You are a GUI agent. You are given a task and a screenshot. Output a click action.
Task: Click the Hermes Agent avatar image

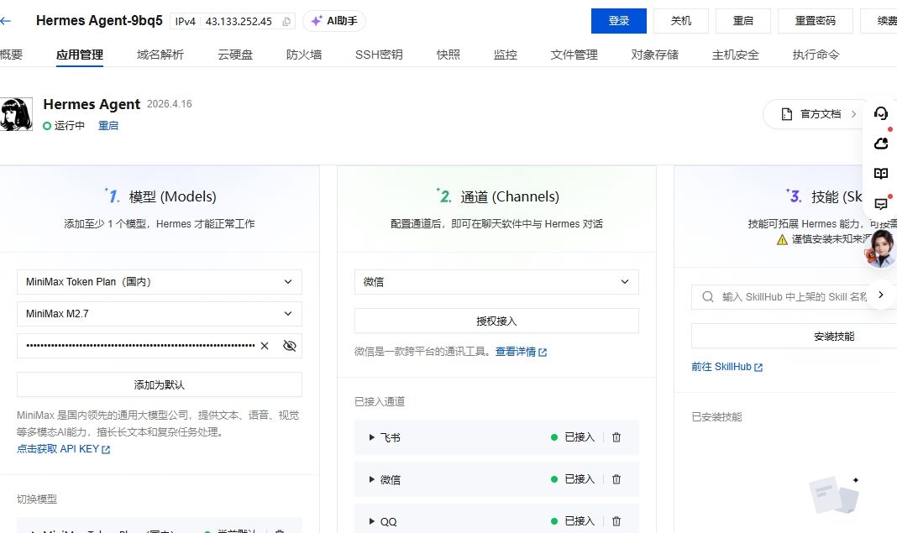[x=16, y=114]
